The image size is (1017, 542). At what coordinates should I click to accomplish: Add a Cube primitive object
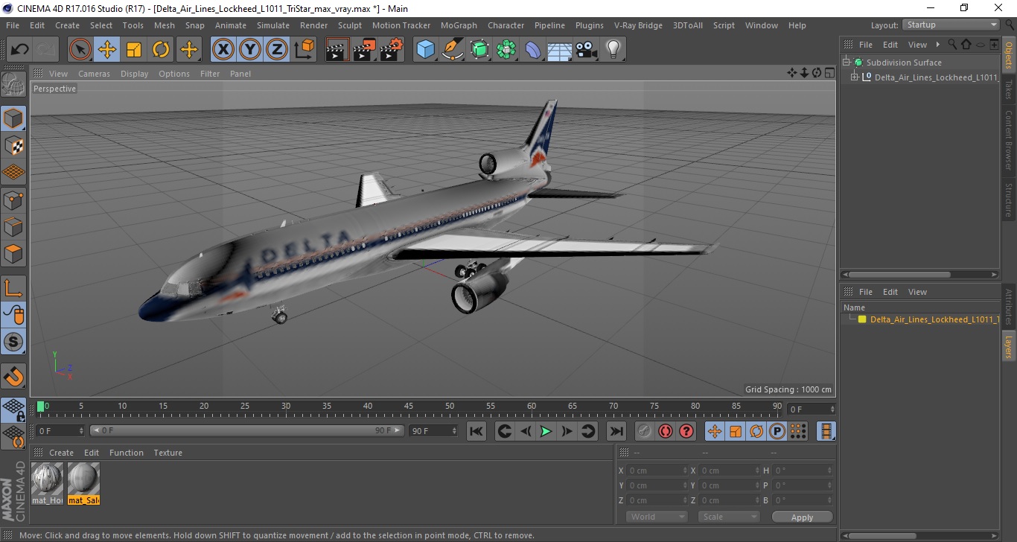click(x=425, y=50)
